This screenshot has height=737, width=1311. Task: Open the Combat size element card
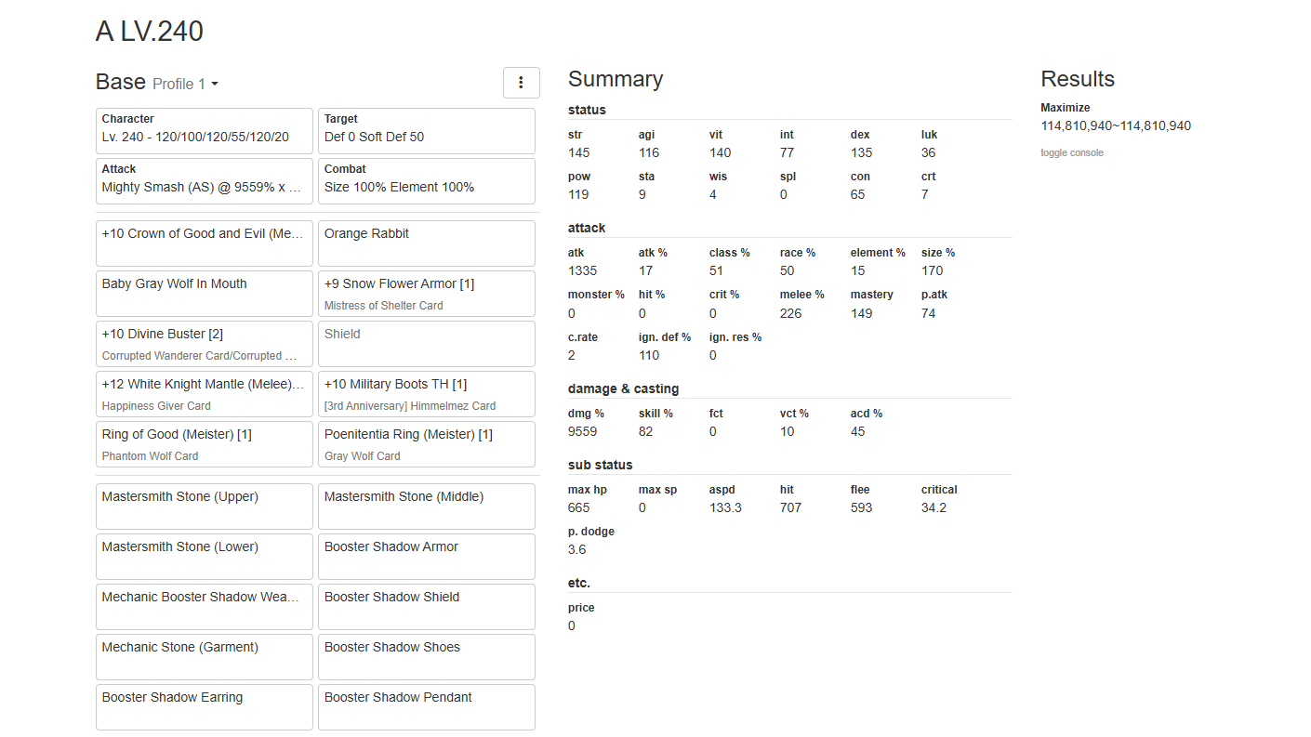point(426,181)
